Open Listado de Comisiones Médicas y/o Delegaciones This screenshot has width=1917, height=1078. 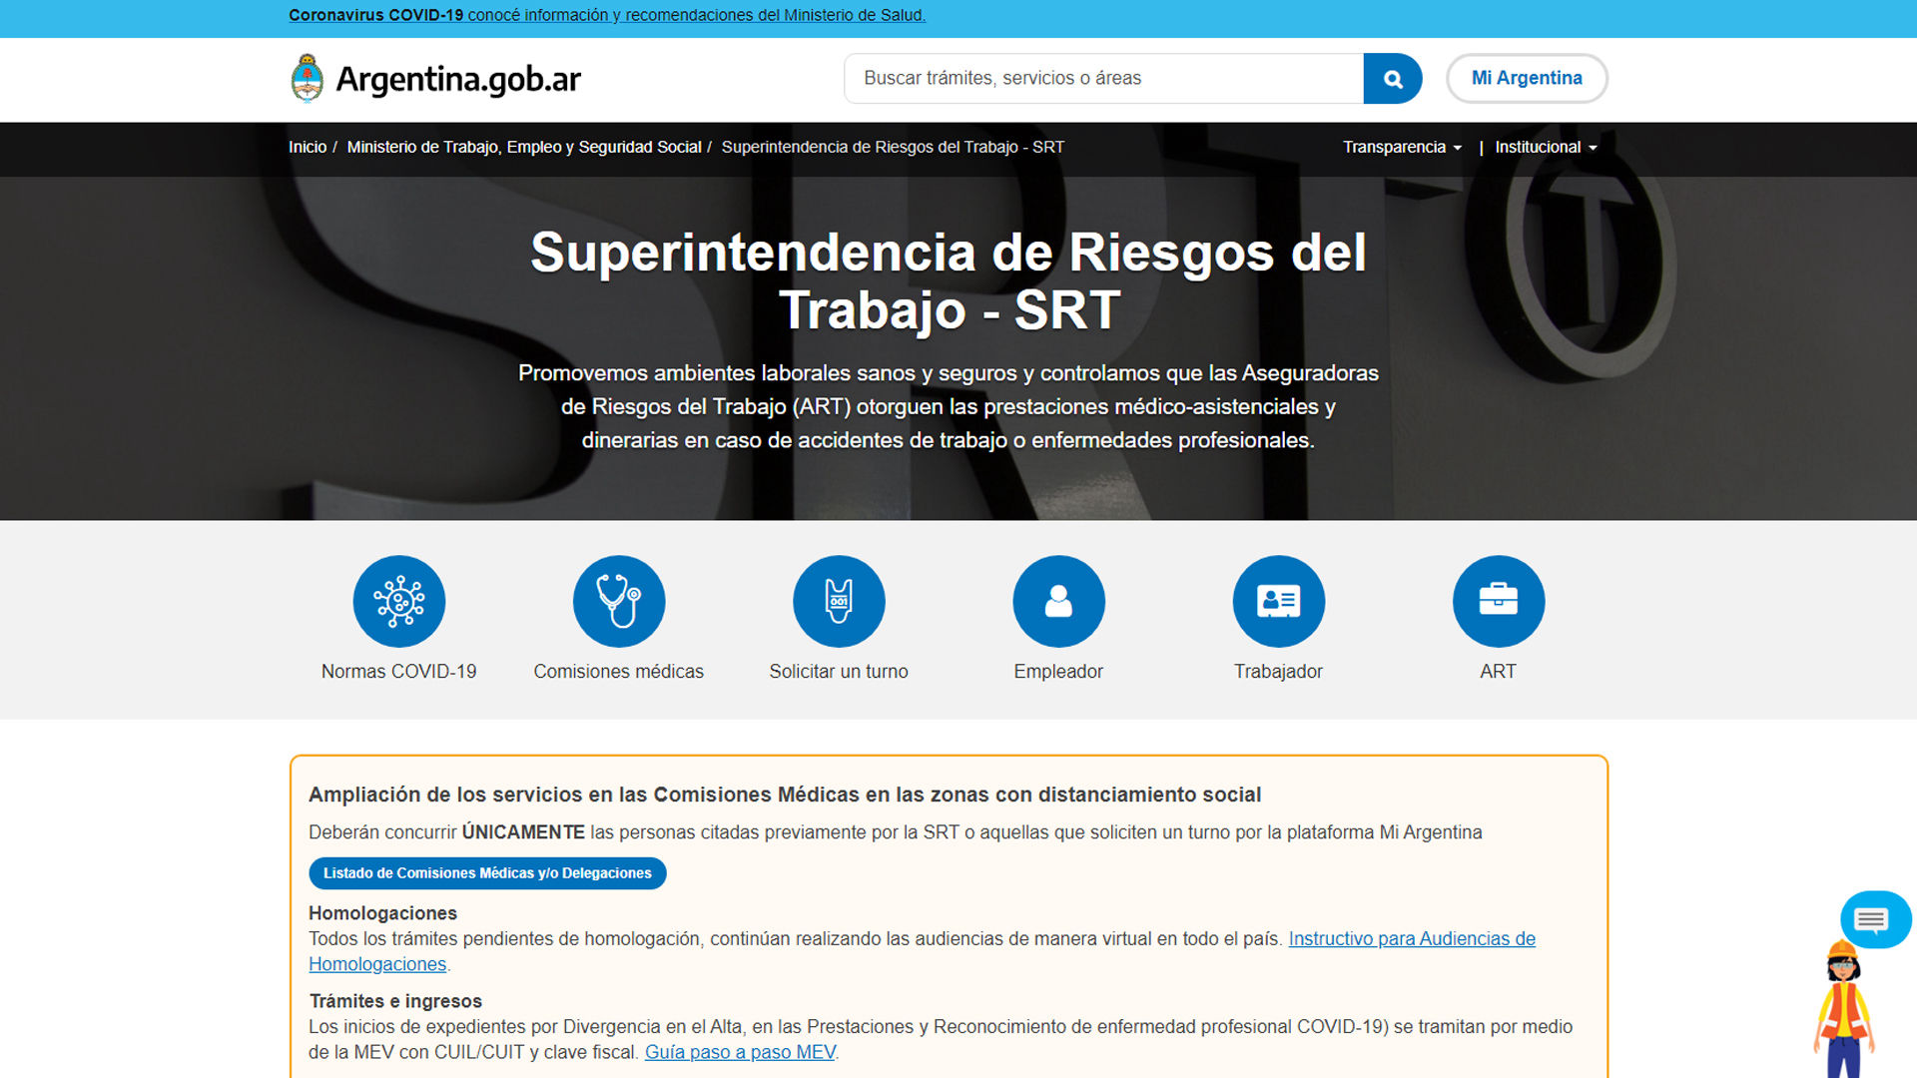point(487,873)
